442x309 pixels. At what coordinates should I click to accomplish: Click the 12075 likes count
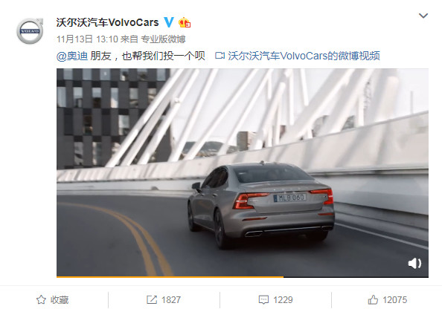(x=394, y=299)
